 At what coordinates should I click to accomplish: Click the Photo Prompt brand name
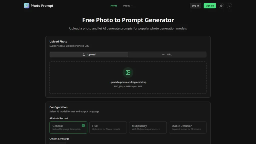42,6
